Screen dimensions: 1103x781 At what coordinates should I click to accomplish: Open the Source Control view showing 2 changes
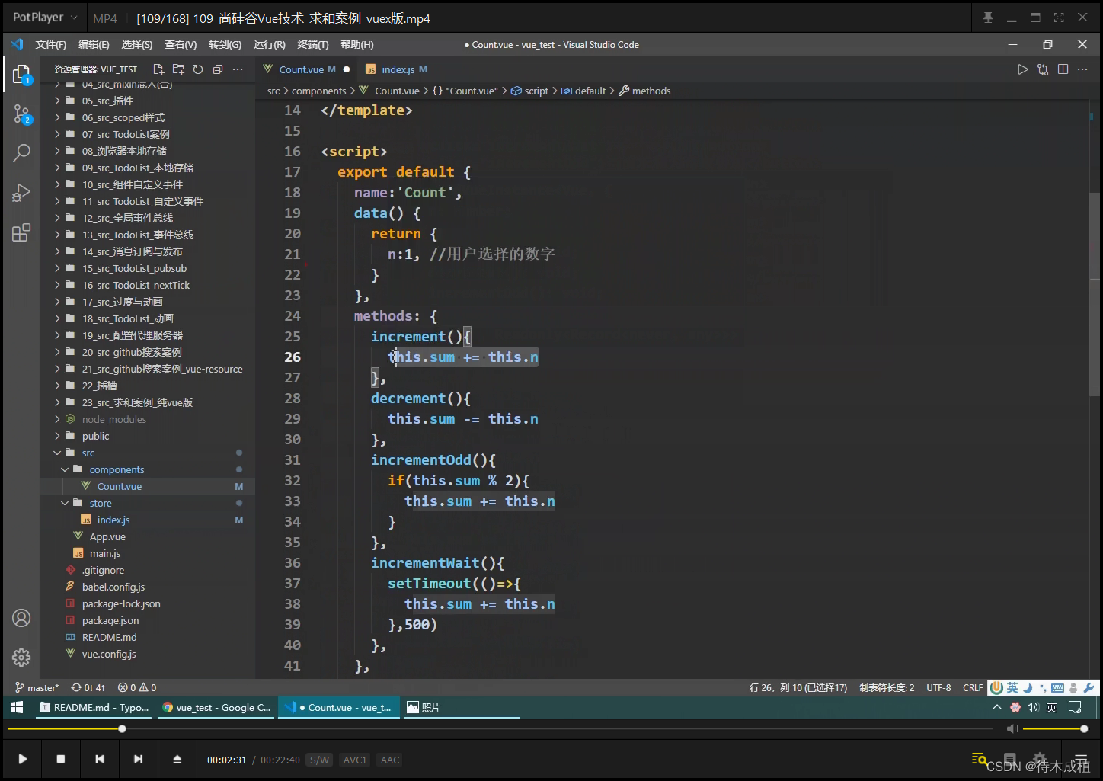(21, 114)
